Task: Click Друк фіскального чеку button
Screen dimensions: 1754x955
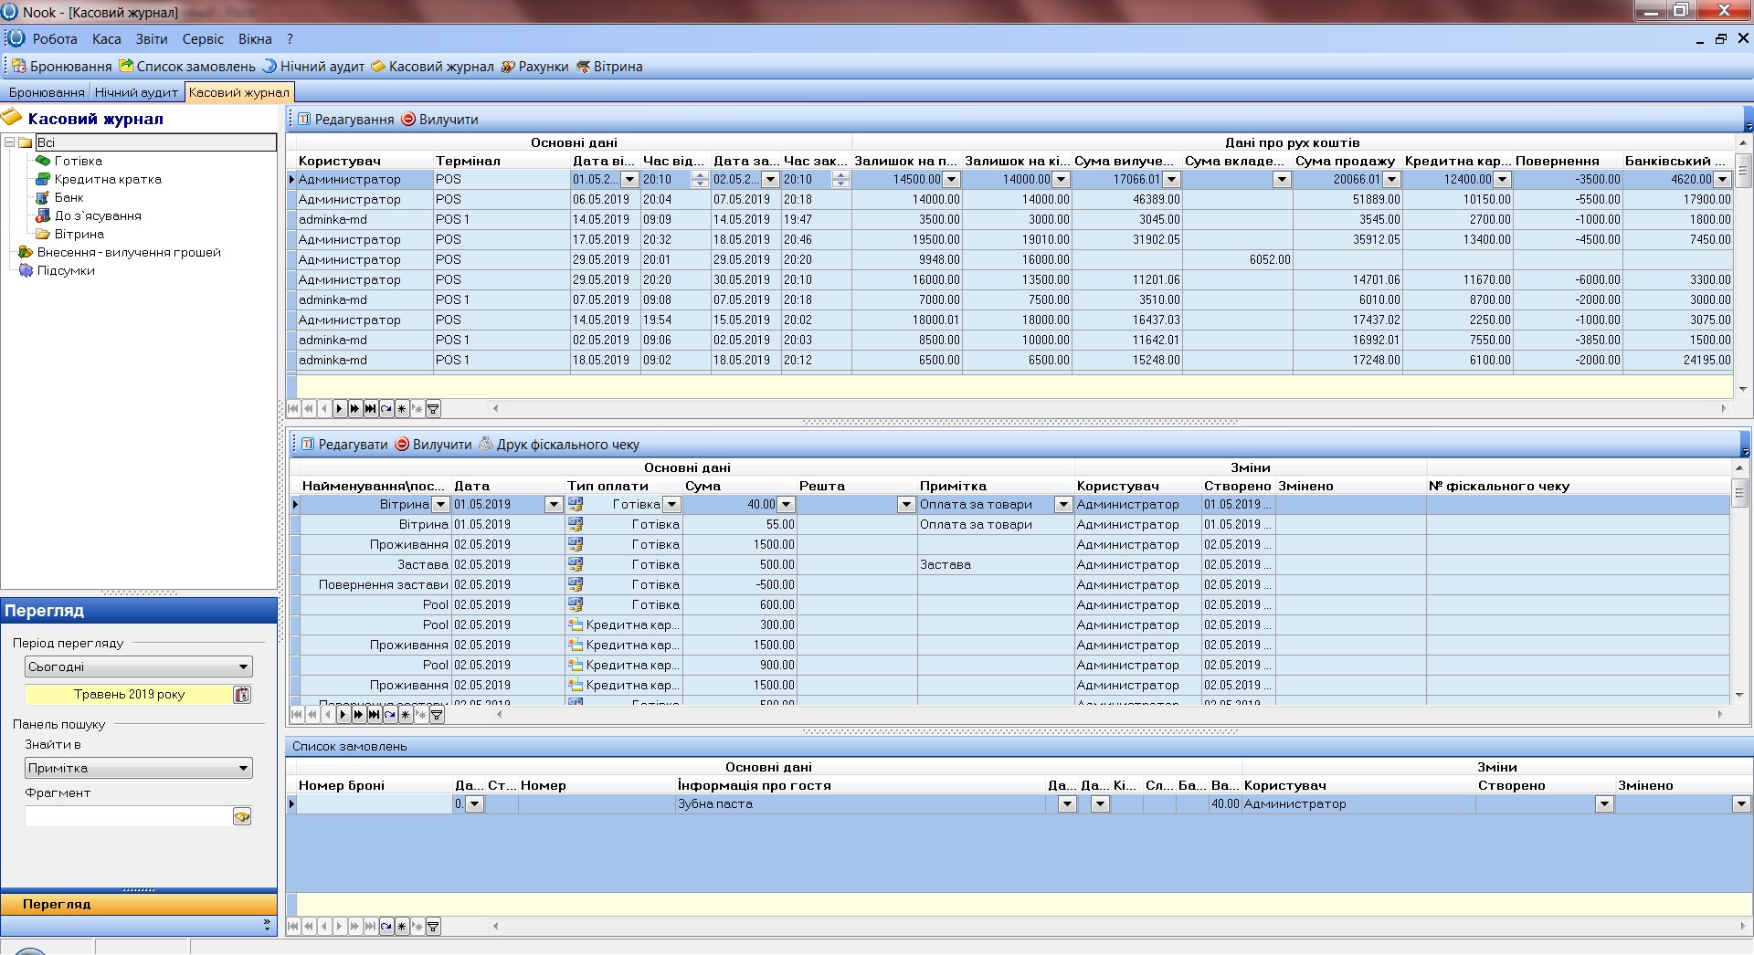Action: (x=559, y=445)
